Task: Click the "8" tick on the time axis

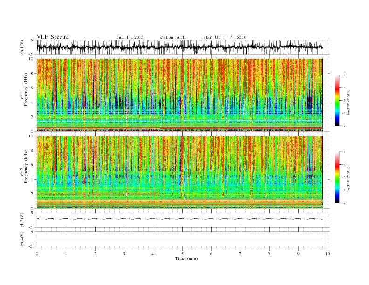Action: 269,254
